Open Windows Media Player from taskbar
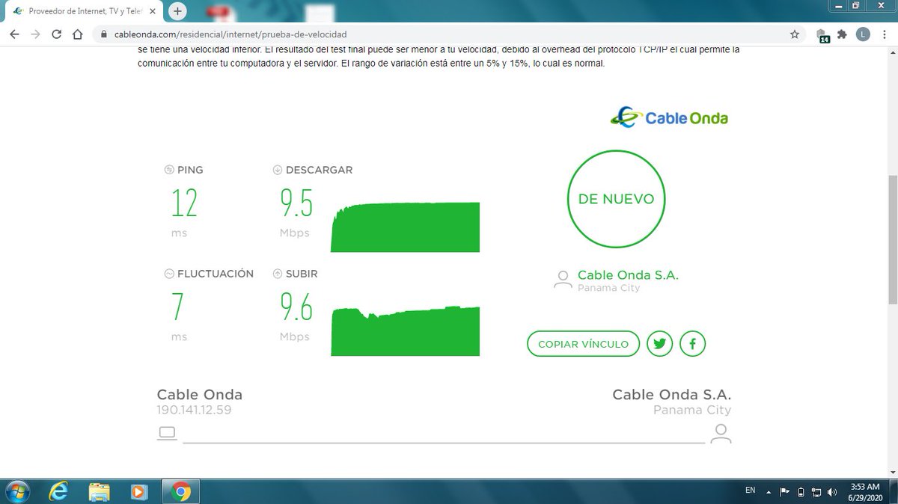898x504 pixels. (x=139, y=491)
